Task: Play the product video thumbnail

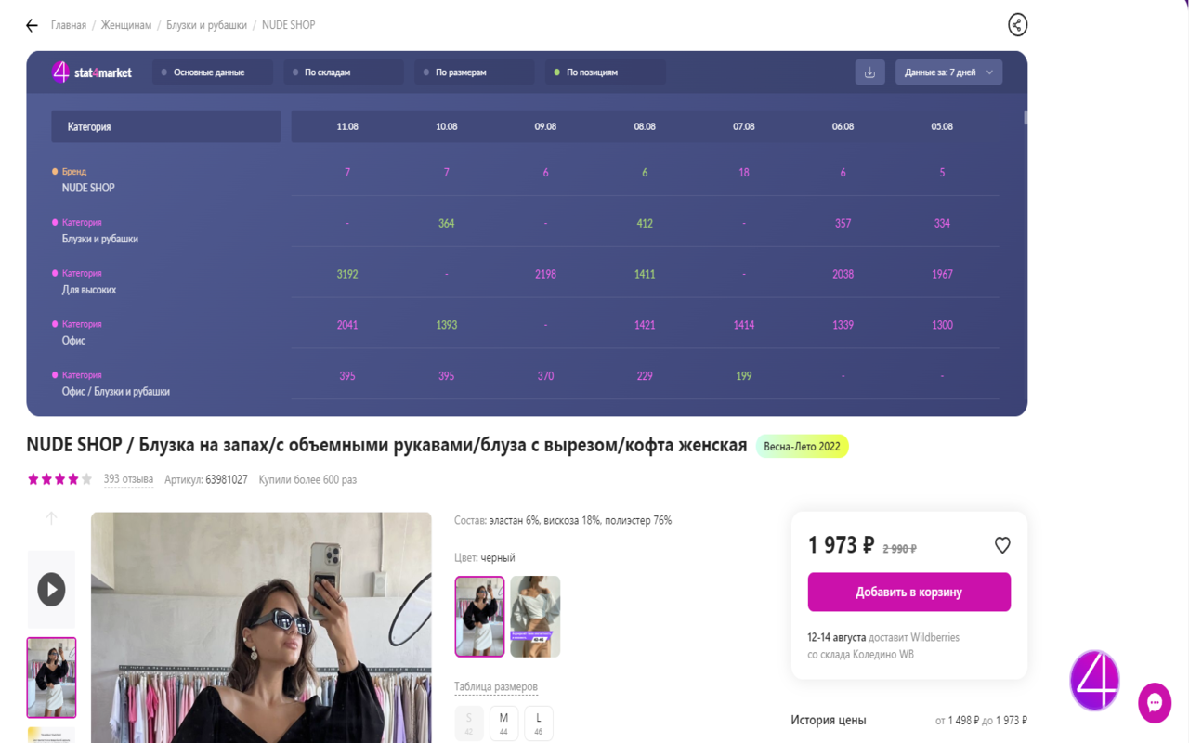Action: [x=51, y=589]
